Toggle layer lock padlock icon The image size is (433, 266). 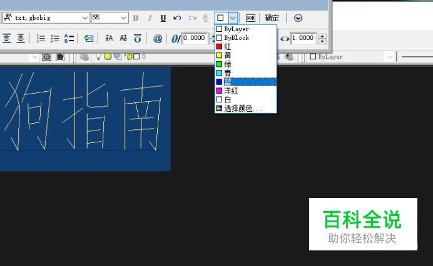pos(128,57)
